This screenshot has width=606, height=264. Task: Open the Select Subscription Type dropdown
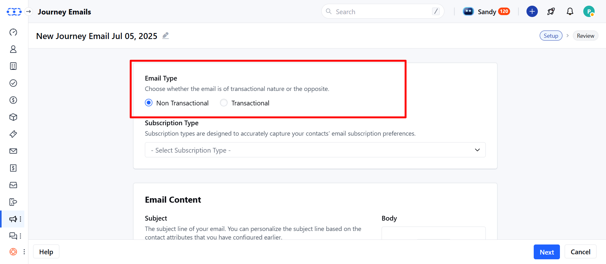pos(315,150)
